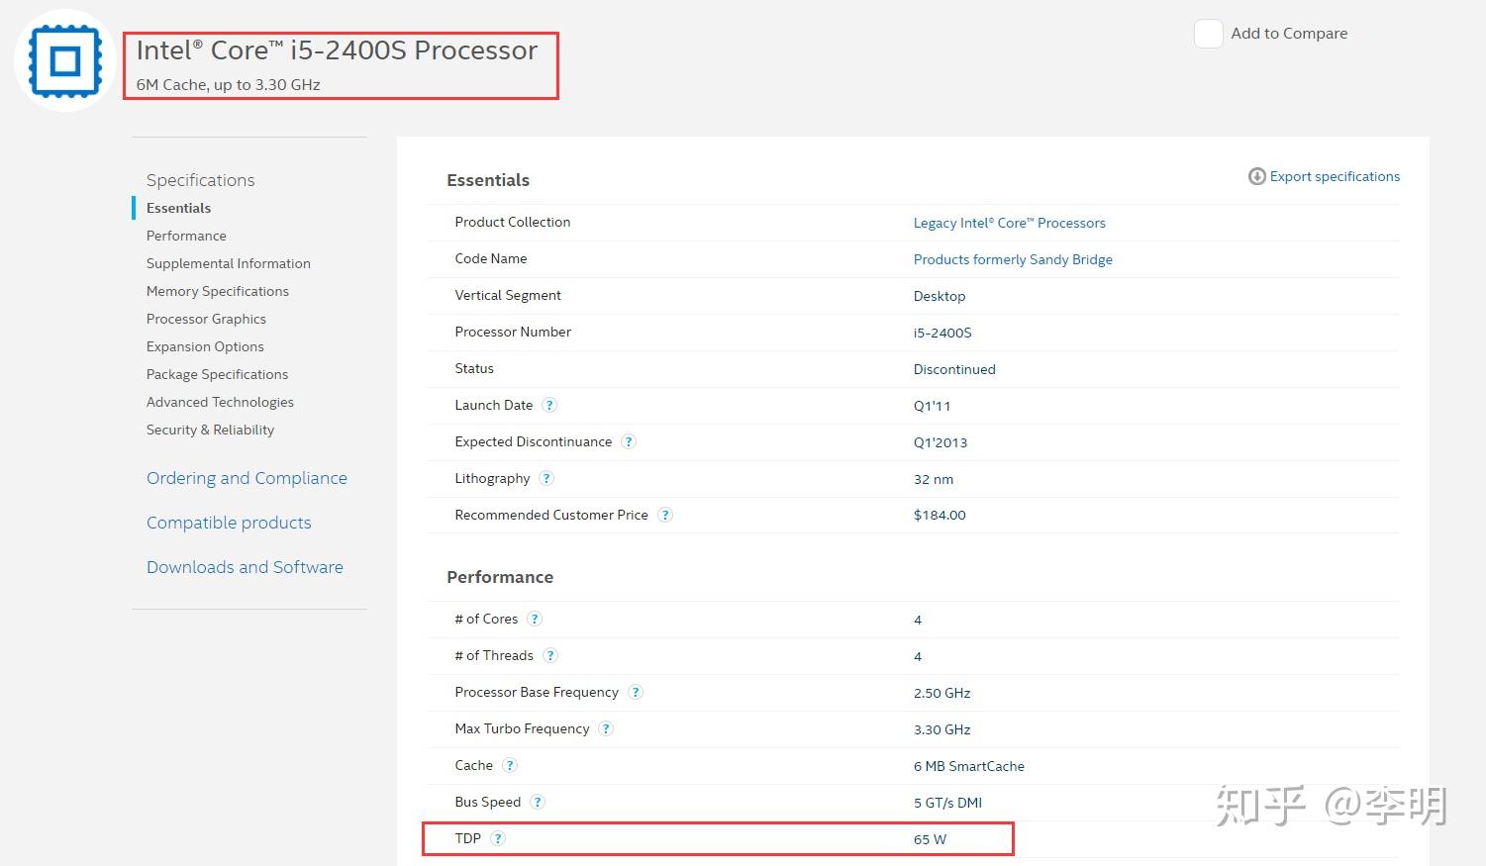Open the Lithography help icon

tap(546, 478)
